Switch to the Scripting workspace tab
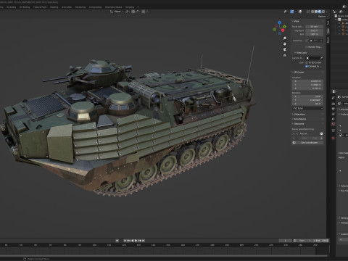This screenshot has height=261, width=348. 130,7
